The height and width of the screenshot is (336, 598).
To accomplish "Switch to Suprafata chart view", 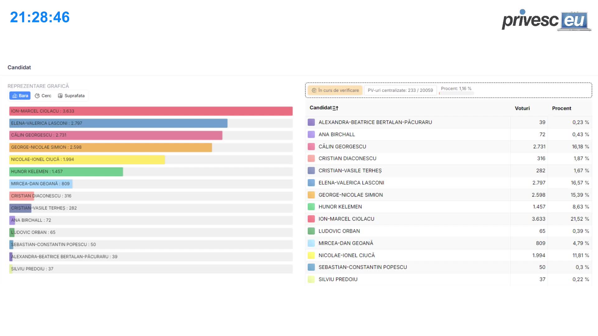I will (x=71, y=96).
